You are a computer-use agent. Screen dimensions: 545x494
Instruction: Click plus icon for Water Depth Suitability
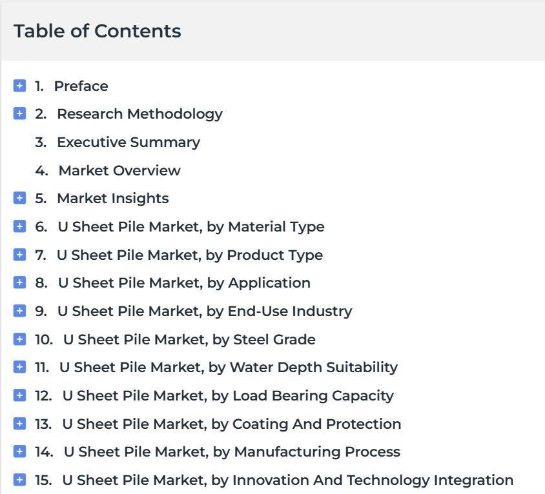coord(19,367)
